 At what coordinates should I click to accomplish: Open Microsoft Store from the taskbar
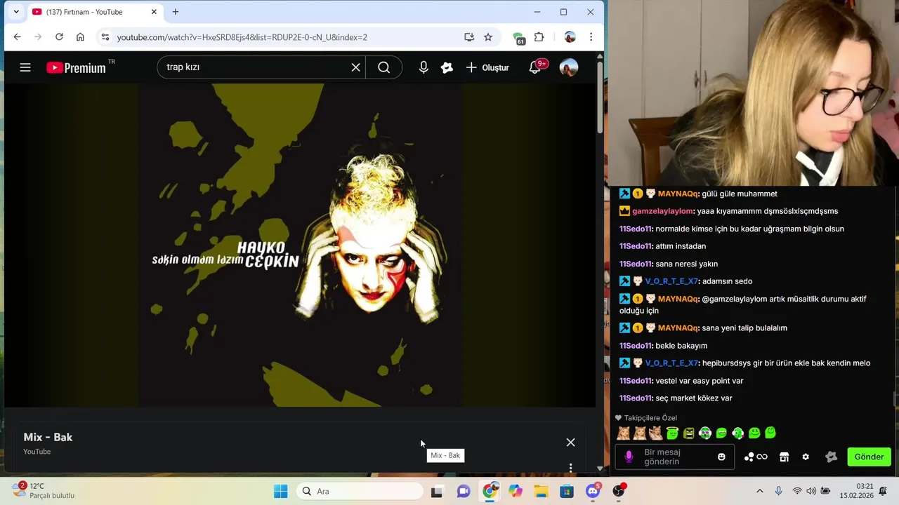pos(567,491)
